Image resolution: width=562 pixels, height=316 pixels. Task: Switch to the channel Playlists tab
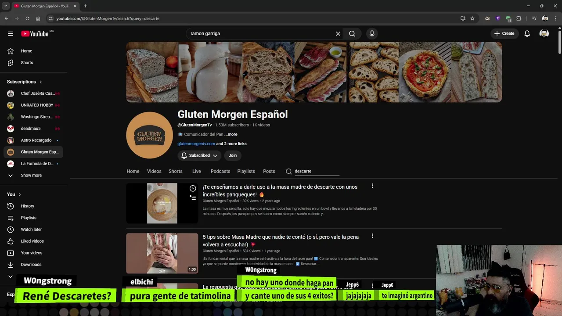[x=246, y=171]
